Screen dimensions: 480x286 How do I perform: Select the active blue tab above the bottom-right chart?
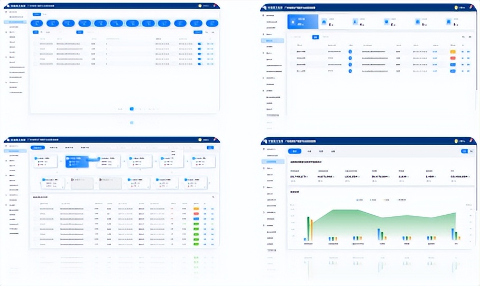click(x=295, y=151)
